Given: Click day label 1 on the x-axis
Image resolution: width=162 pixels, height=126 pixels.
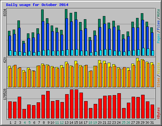Looking at the screenshot, I should tap(10, 123).
